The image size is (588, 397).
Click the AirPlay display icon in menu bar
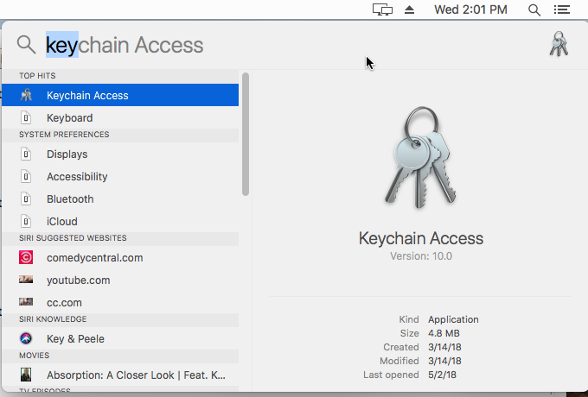tap(382, 10)
